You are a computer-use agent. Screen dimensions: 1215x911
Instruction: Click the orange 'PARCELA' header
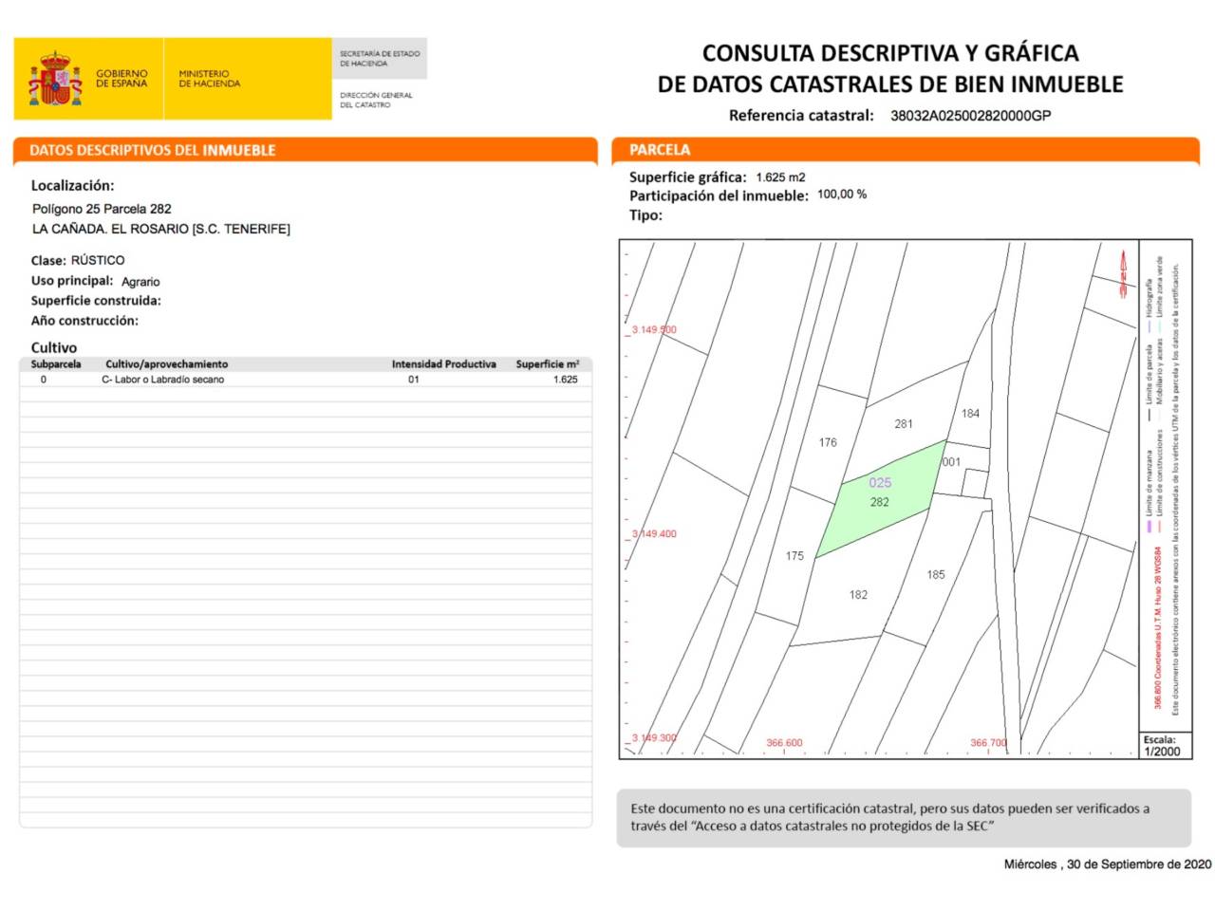point(660,150)
